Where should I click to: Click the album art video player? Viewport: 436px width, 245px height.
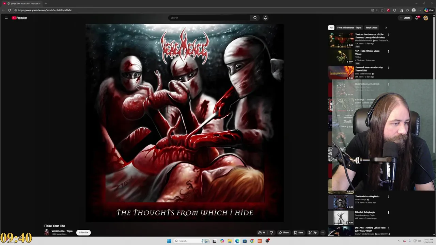(184, 123)
